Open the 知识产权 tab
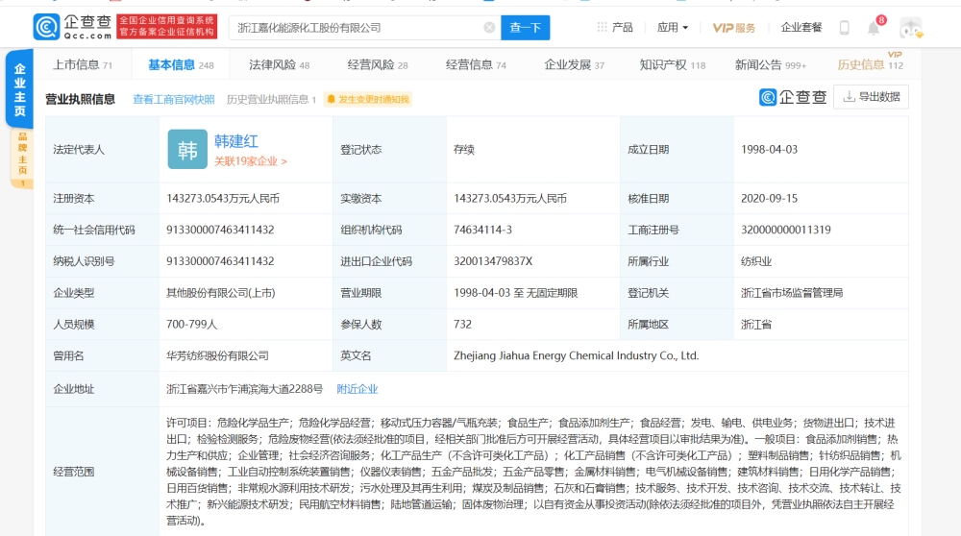 click(x=672, y=65)
